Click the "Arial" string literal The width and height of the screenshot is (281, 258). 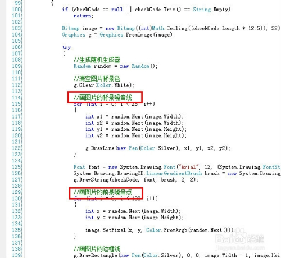pos(189,167)
